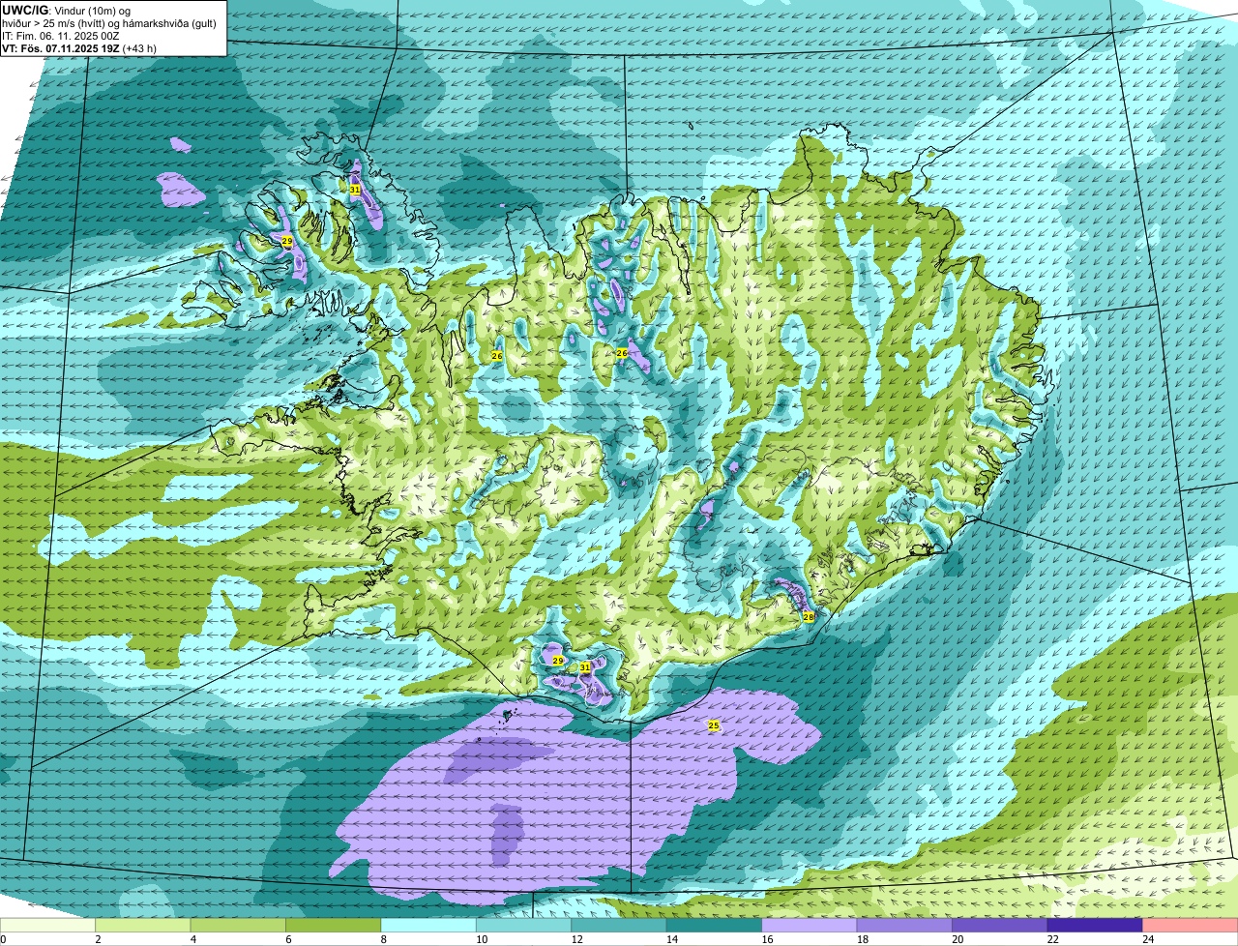Click the 10–12 m/s pale teal legend swatch
This screenshot has width=1238, height=946.
pyautogui.click(x=524, y=926)
